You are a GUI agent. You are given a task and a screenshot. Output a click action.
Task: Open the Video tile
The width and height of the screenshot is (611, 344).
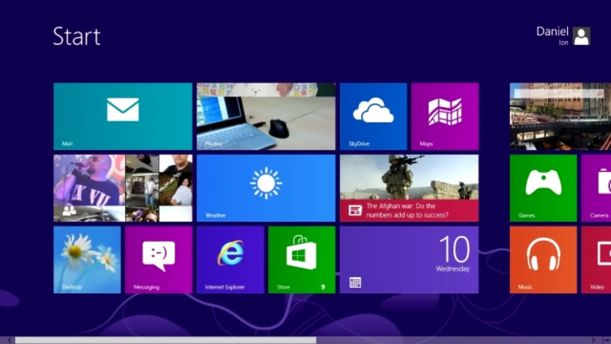[597, 259]
